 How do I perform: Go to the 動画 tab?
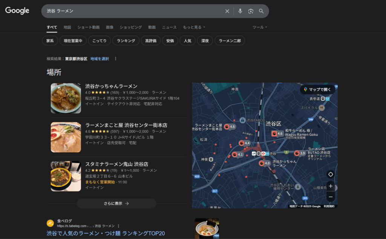(x=152, y=27)
